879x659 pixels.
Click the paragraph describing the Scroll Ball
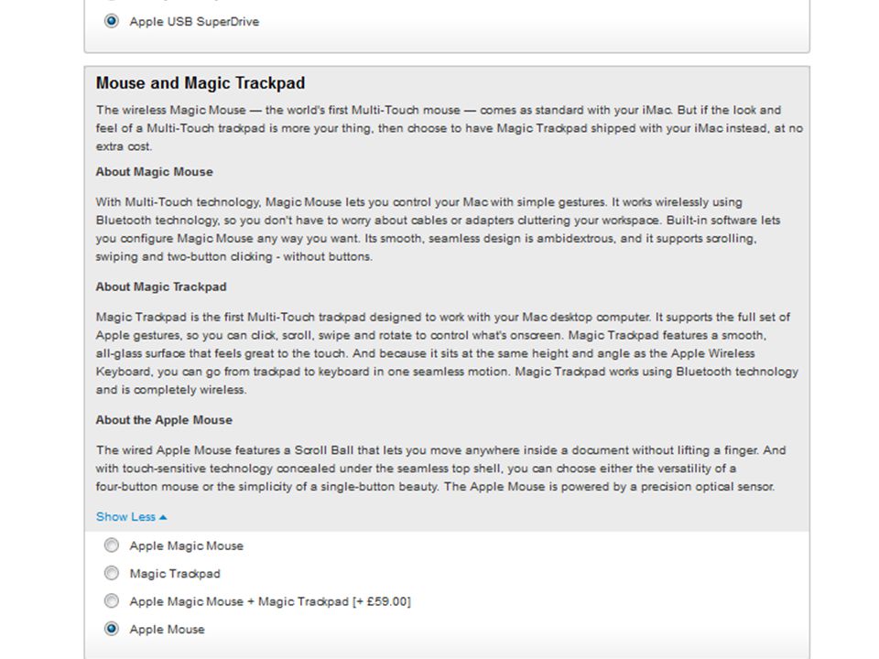point(440,469)
